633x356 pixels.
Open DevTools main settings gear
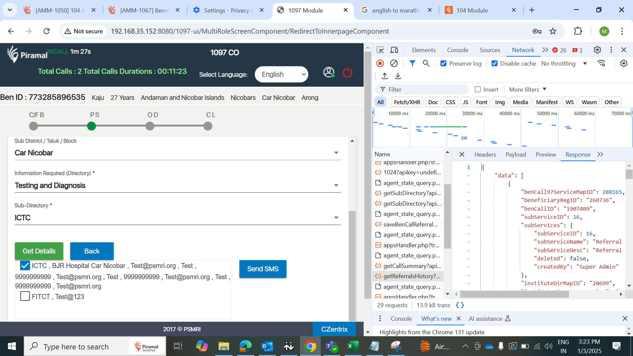click(597, 50)
